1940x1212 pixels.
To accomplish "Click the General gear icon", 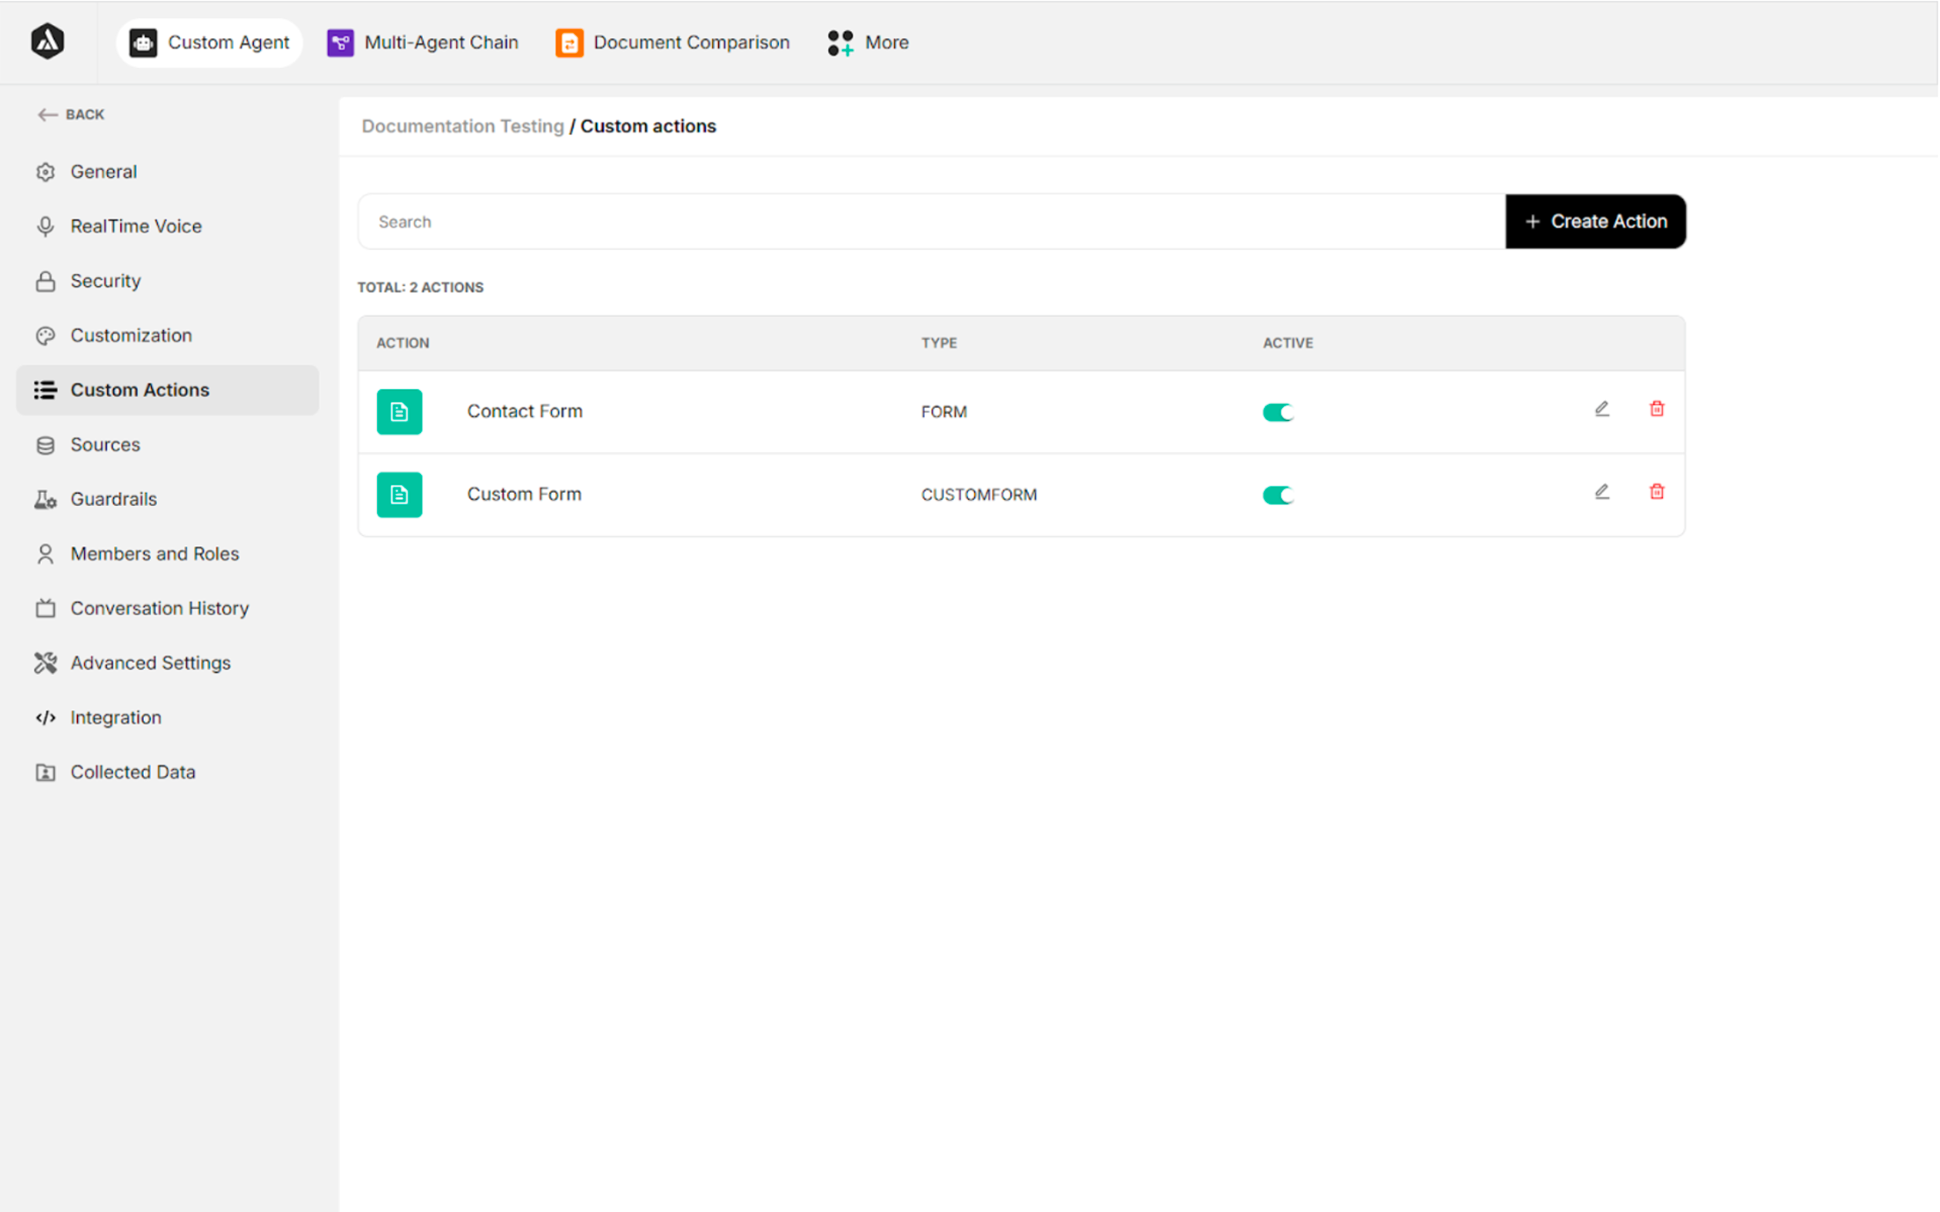I will pos(46,172).
